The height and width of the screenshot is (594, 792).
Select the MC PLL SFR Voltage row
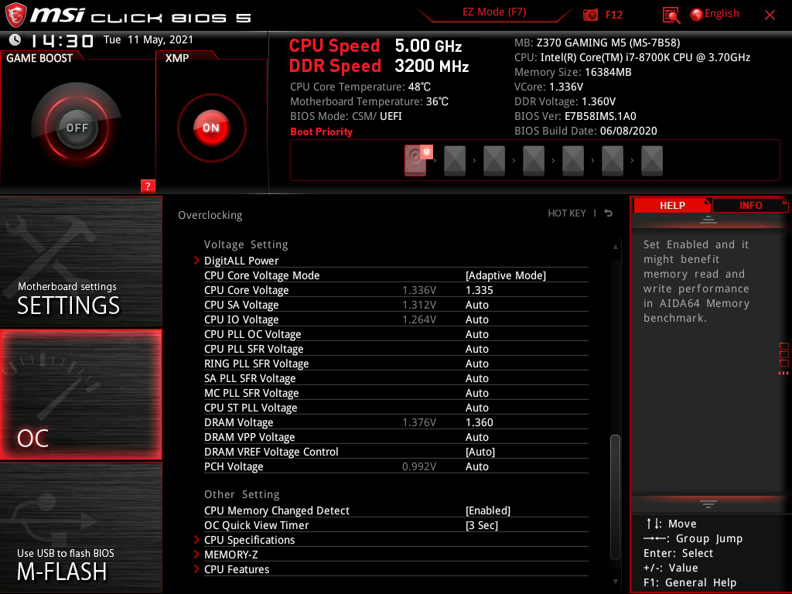point(396,393)
